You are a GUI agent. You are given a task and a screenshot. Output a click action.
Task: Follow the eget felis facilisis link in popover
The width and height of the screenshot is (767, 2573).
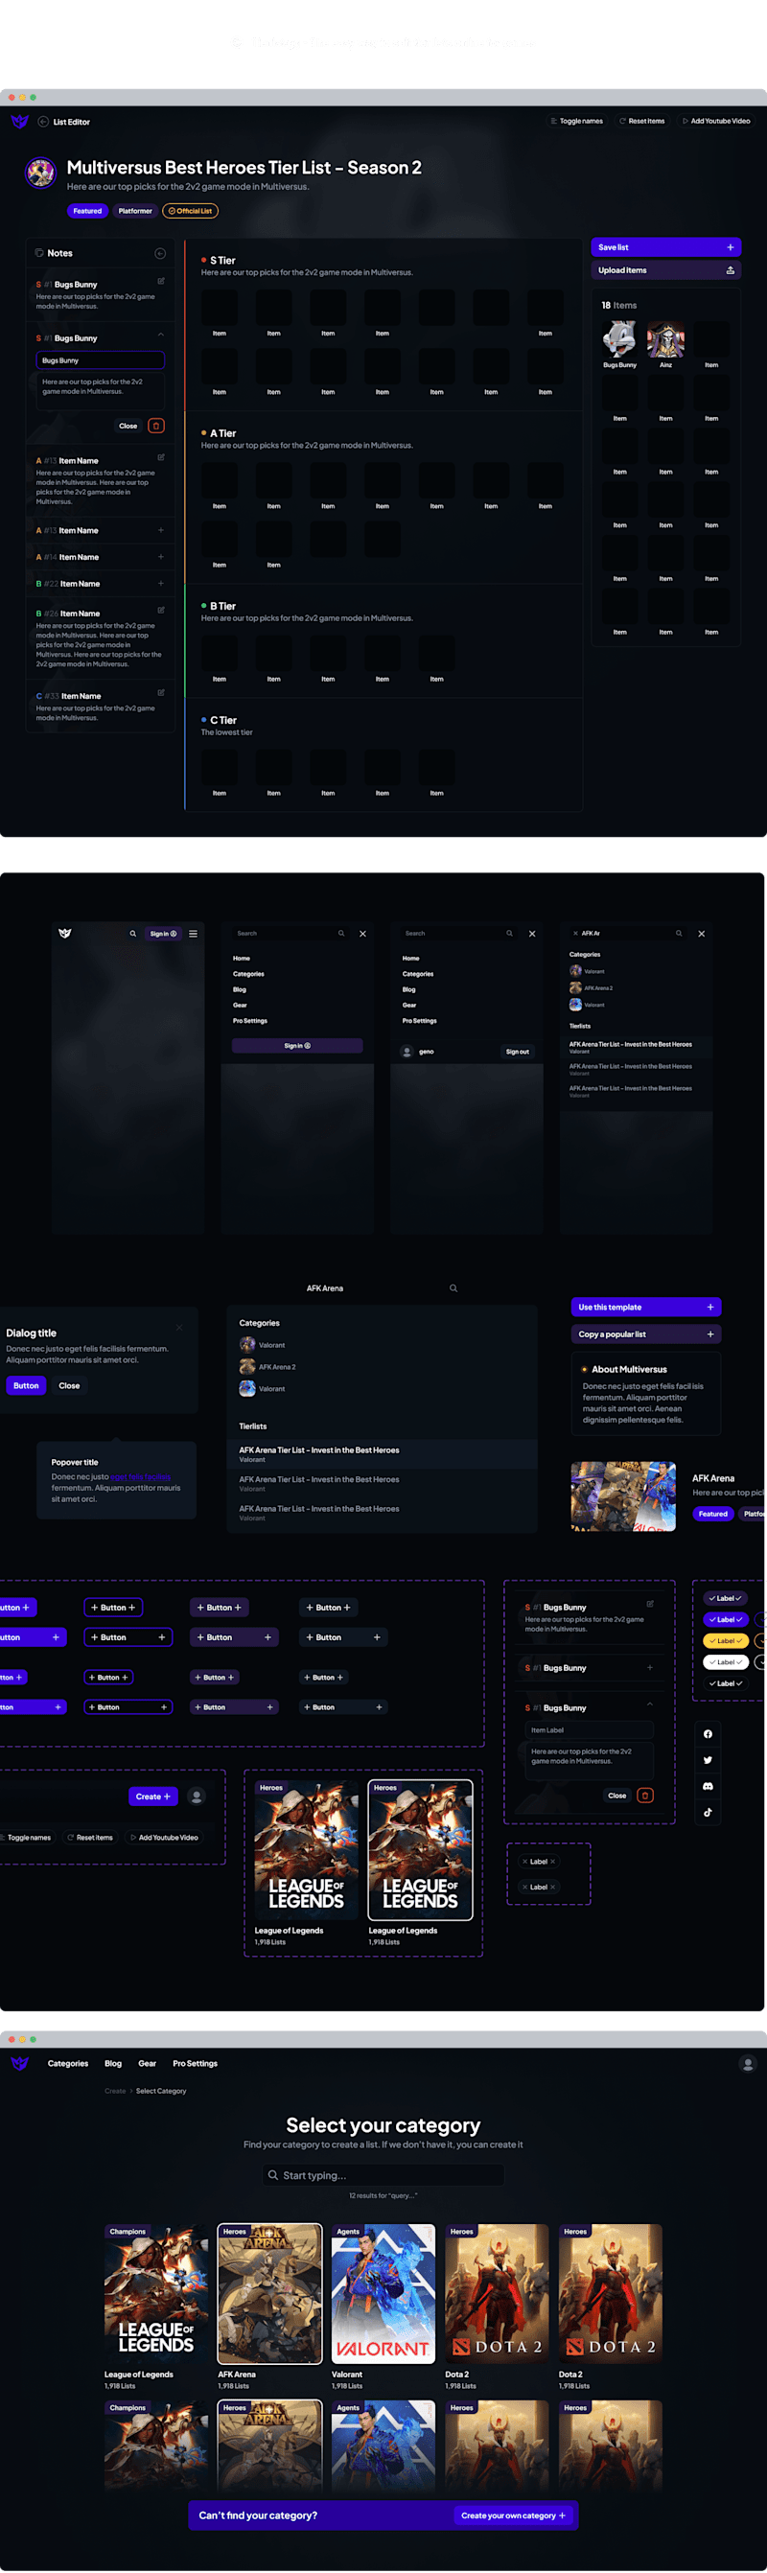[140, 1476]
